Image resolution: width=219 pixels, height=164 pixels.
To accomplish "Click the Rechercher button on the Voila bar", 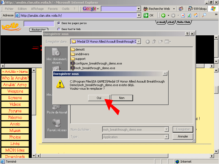I will [x=39, y=30].
